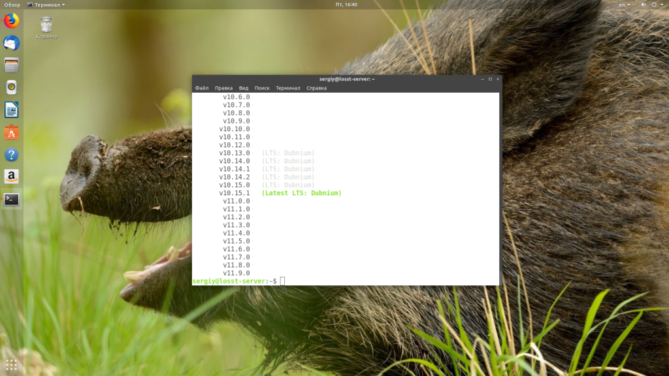Click the Обзор activities button
Image resolution: width=669 pixels, height=376 pixels.
[12, 5]
